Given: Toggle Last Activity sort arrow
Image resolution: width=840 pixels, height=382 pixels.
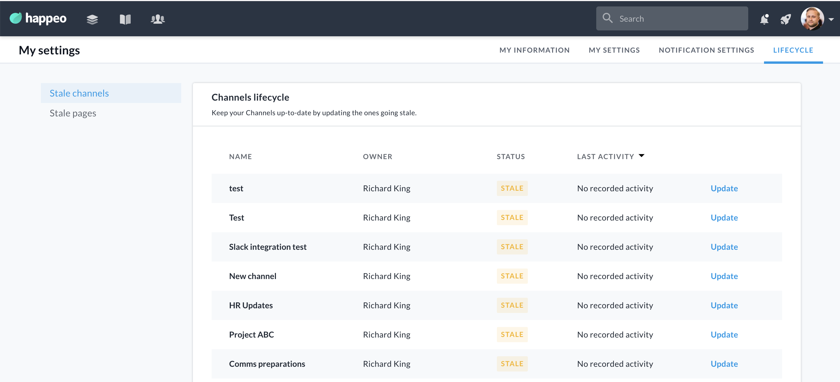Looking at the screenshot, I should [x=642, y=156].
